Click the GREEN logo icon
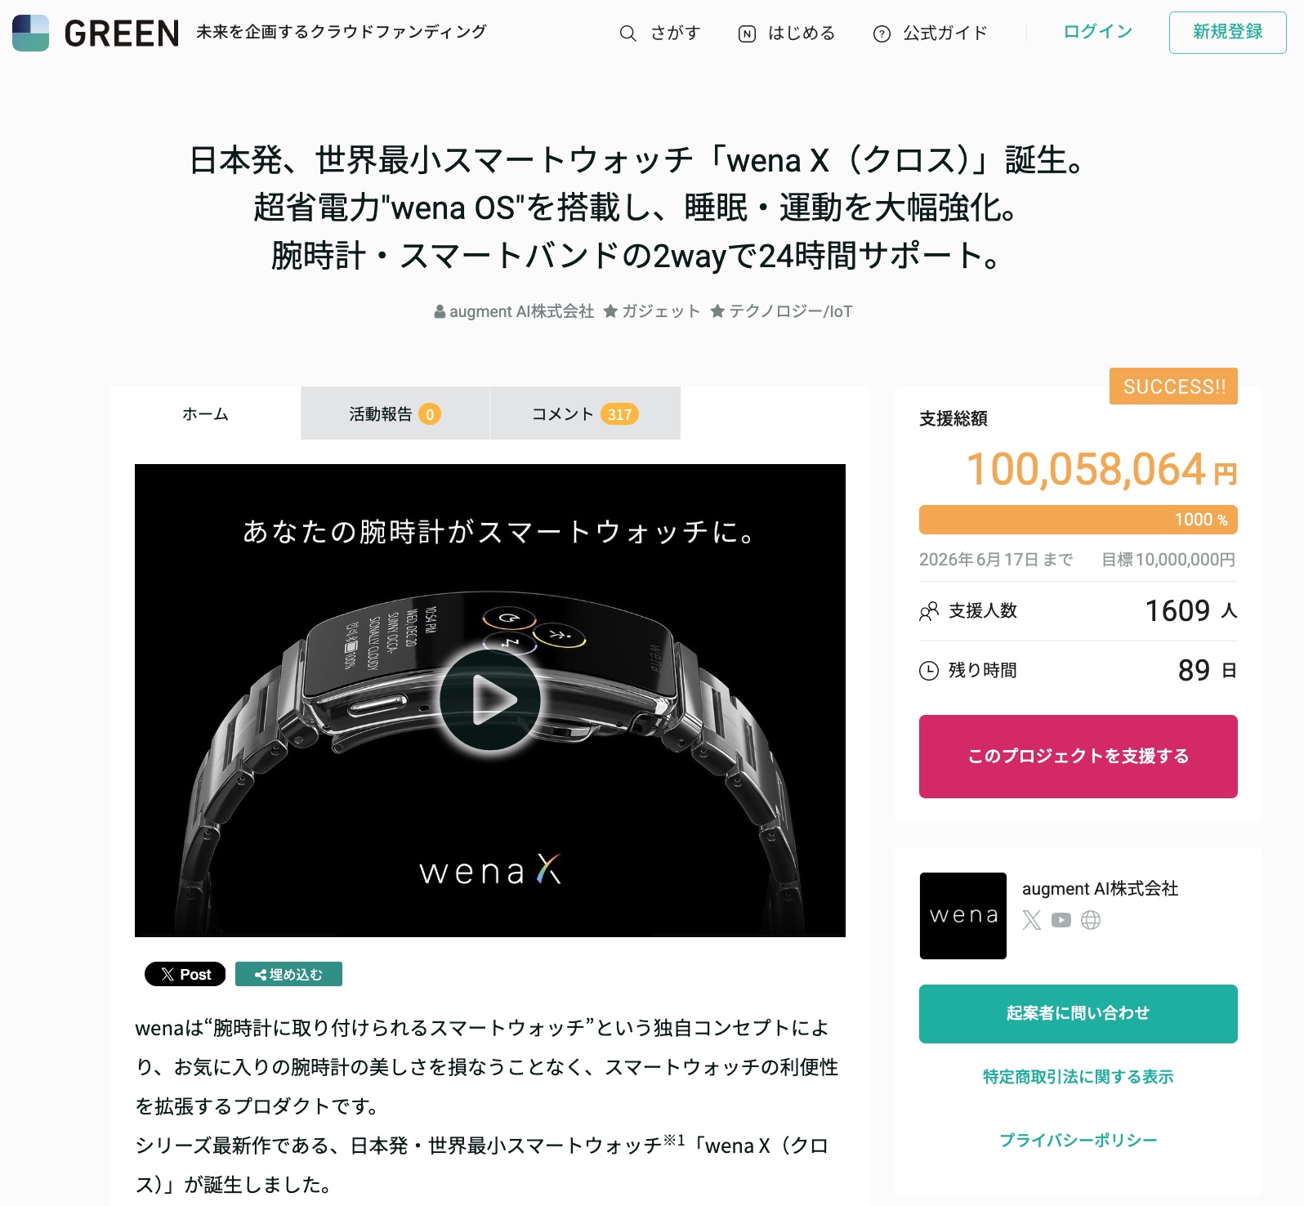1304x1206 pixels. click(30, 33)
